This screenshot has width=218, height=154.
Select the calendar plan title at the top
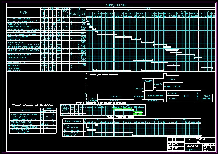point(115,5)
